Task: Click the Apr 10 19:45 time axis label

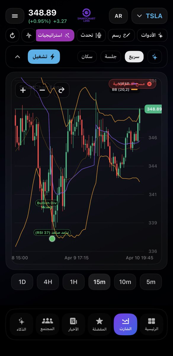Action: (140, 258)
